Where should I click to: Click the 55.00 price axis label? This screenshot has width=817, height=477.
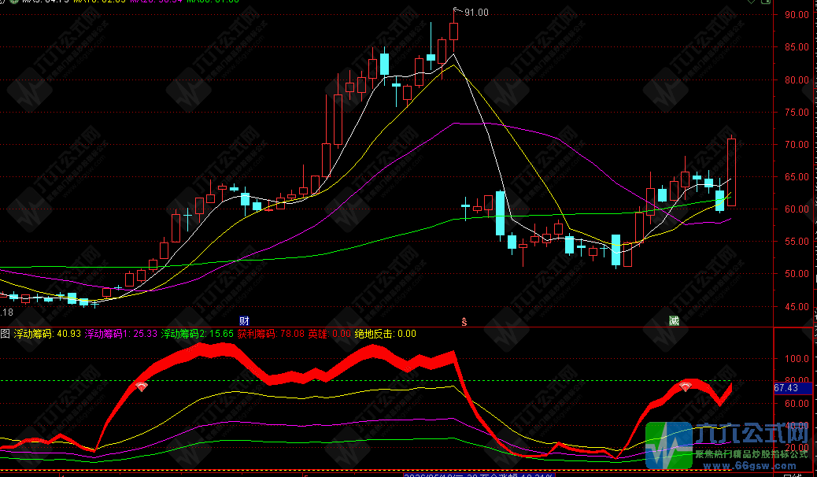(797, 242)
